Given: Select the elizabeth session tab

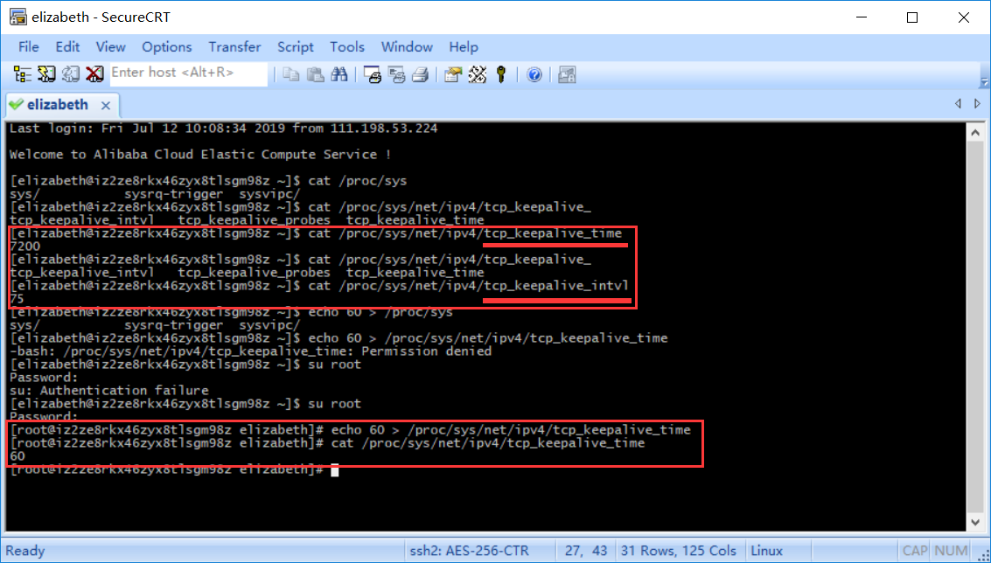Looking at the screenshot, I should (x=57, y=105).
